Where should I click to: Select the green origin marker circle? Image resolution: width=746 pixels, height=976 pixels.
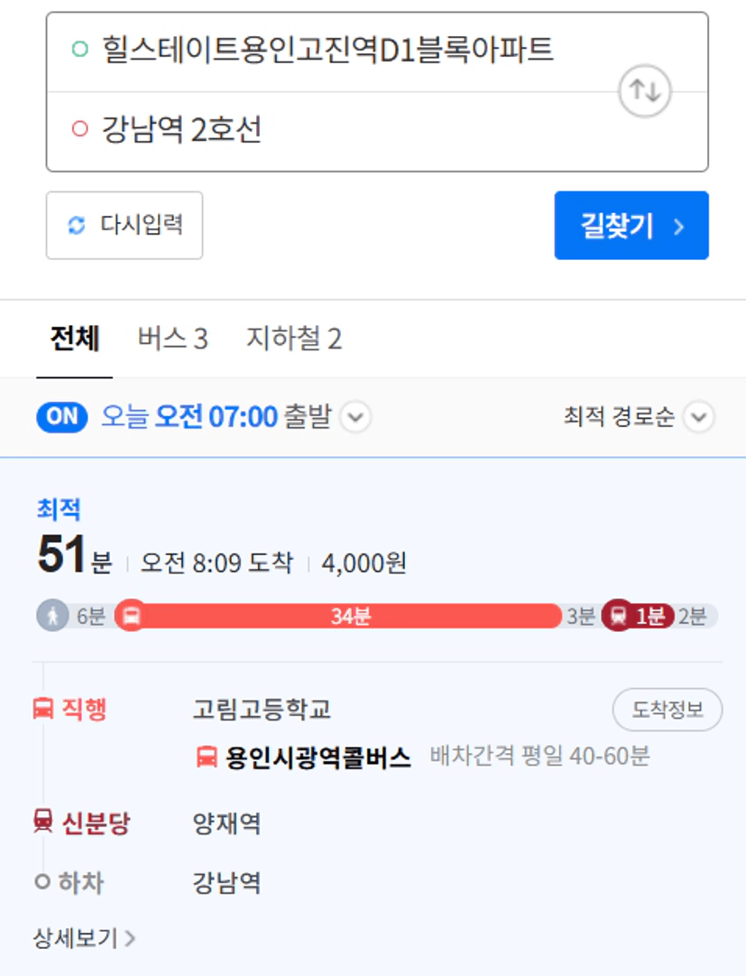(x=79, y=49)
